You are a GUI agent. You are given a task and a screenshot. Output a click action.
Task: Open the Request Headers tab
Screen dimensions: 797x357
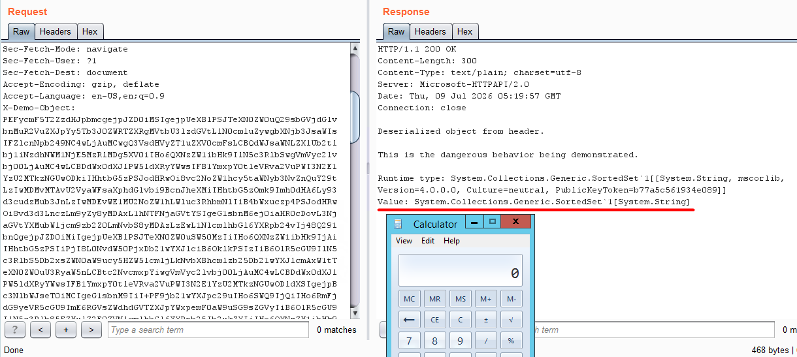56,31
